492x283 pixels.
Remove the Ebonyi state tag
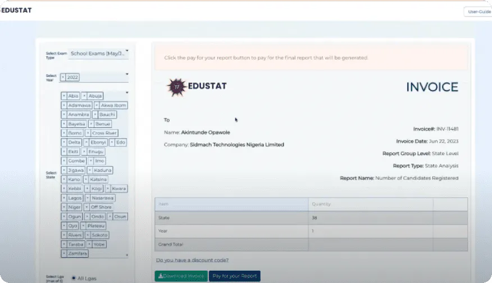point(86,143)
